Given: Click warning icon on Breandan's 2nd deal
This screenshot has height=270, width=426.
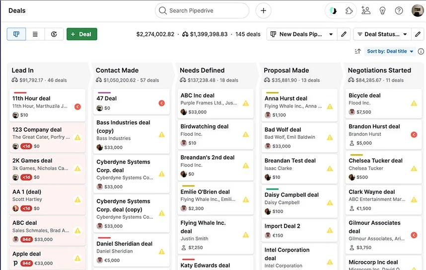Looking at the screenshot, I should click(x=246, y=166).
